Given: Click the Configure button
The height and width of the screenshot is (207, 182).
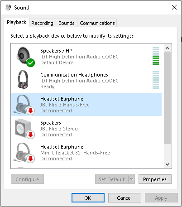Looking at the screenshot, I should tap(27, 179).
